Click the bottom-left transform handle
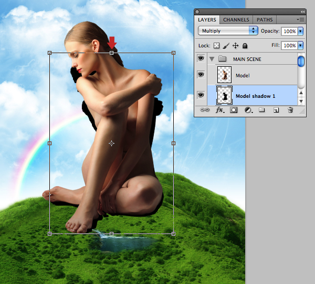The image size is (315, 284). pyautogui.click(x=50, y=234)
